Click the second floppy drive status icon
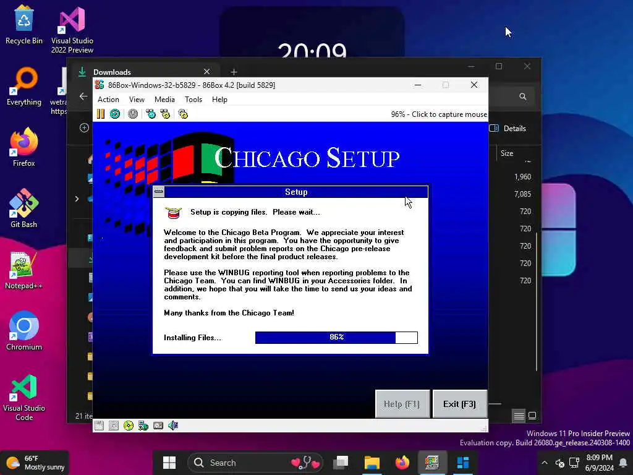The image size is (633, 475). (x=114, y=426)
